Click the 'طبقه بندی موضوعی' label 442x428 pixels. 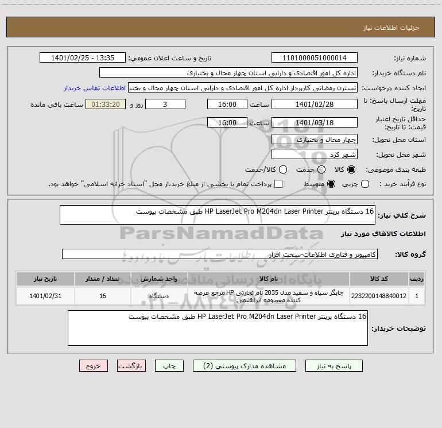[x=396, y=169]
